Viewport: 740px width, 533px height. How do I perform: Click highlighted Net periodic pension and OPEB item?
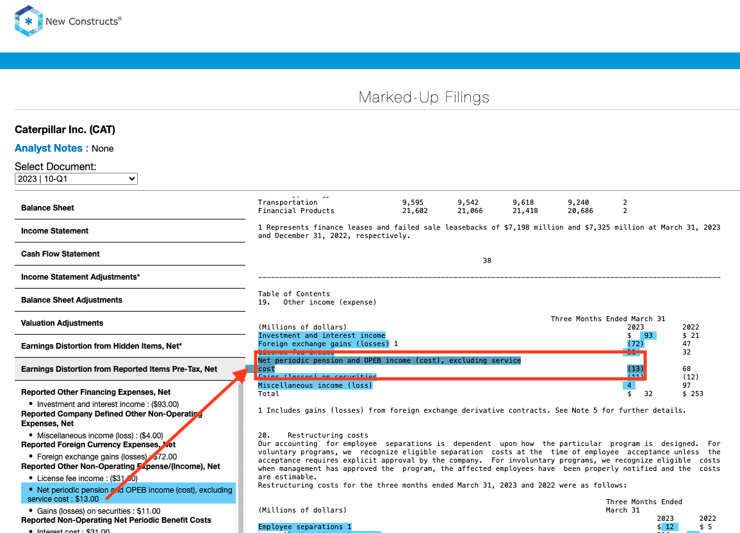point(128,495)
